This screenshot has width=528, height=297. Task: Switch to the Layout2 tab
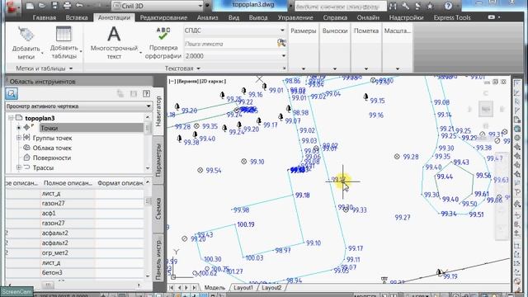click(271, 288)
